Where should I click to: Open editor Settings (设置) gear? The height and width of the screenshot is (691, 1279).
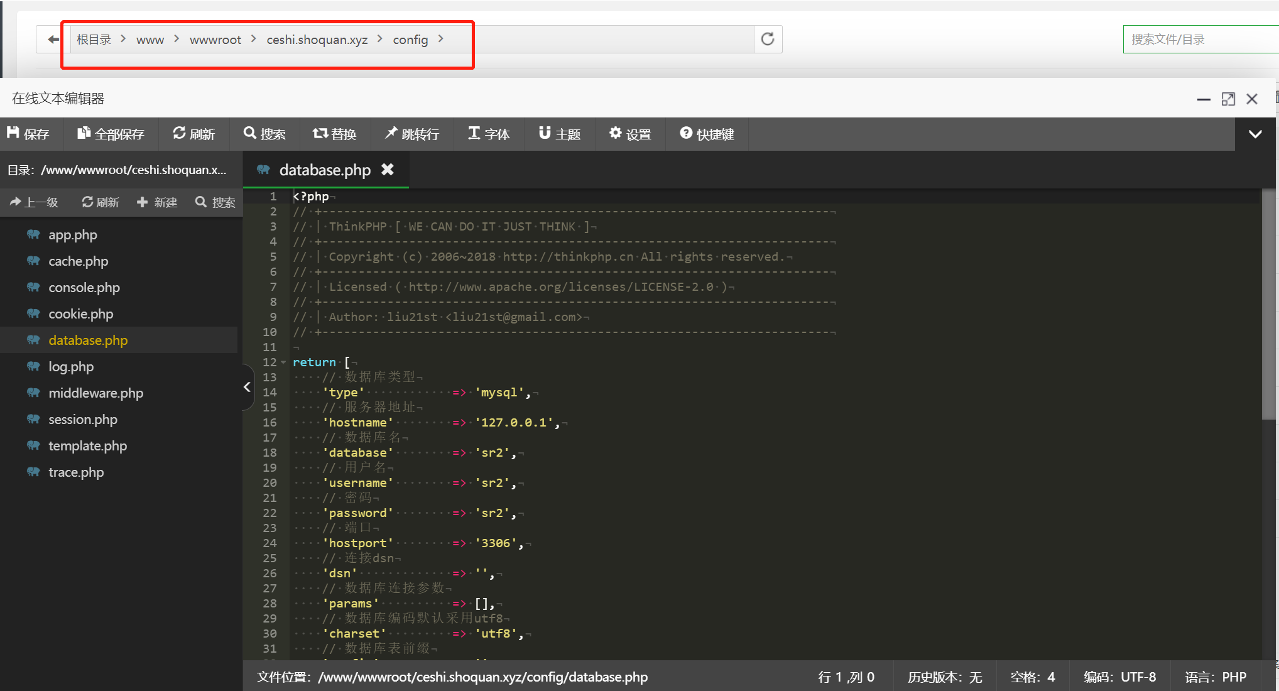click(630, 134)
